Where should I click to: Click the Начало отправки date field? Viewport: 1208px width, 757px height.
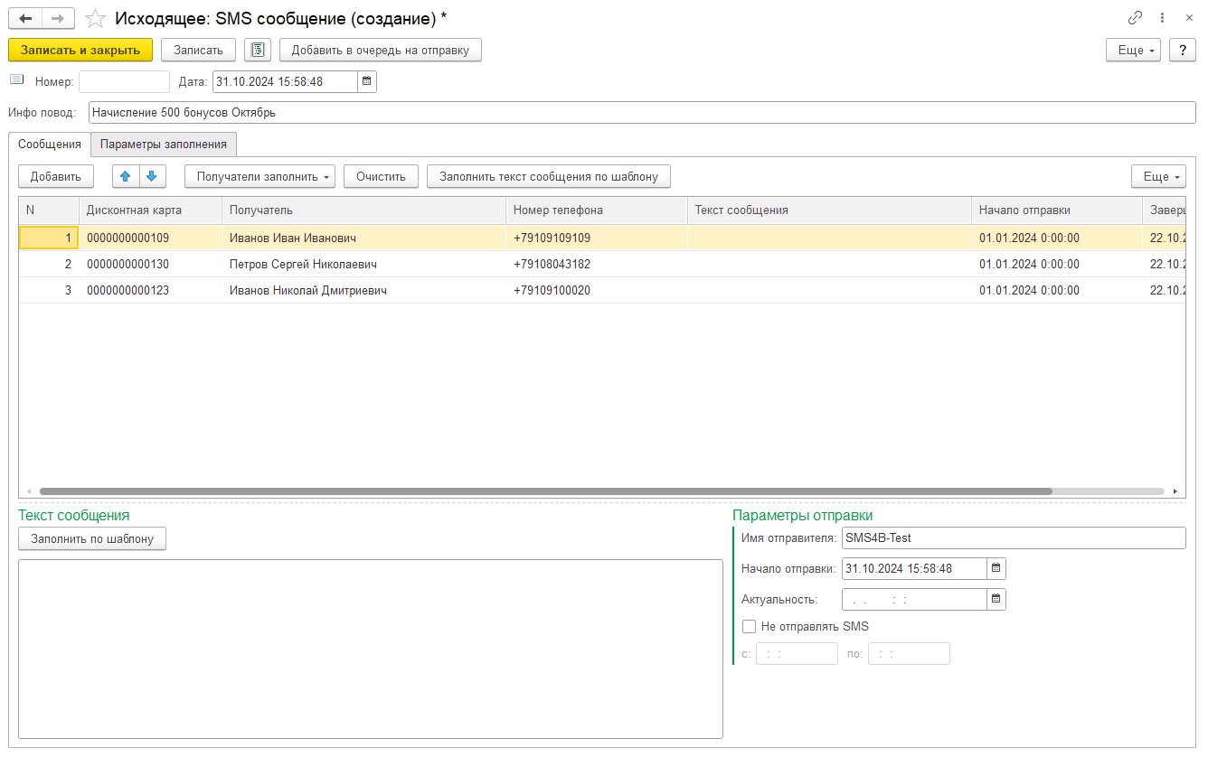click(x=914, y=568)
